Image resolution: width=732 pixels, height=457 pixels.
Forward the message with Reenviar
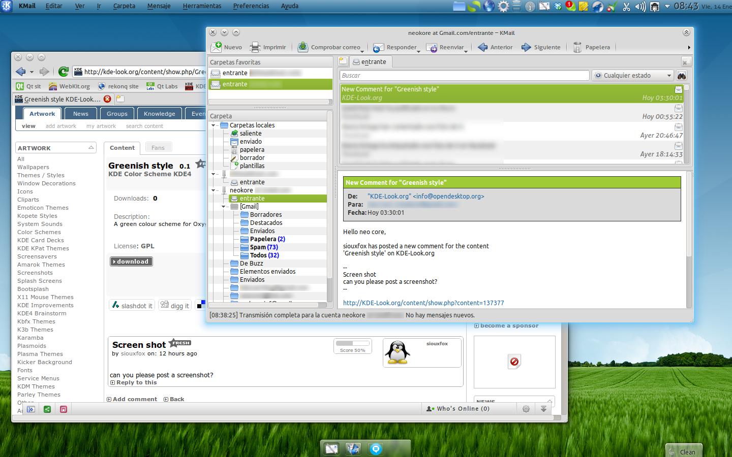coord(445,47)
